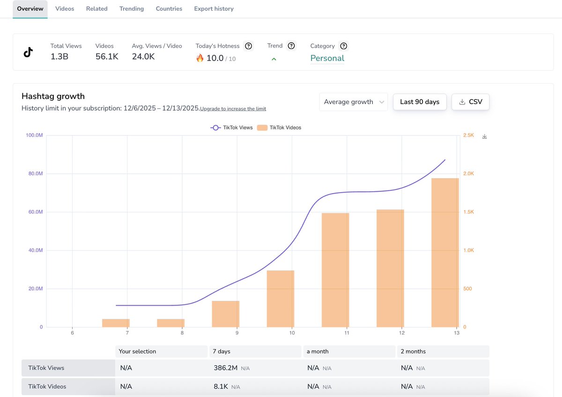Click the Trend question mark icon

[x=291, y=45]
